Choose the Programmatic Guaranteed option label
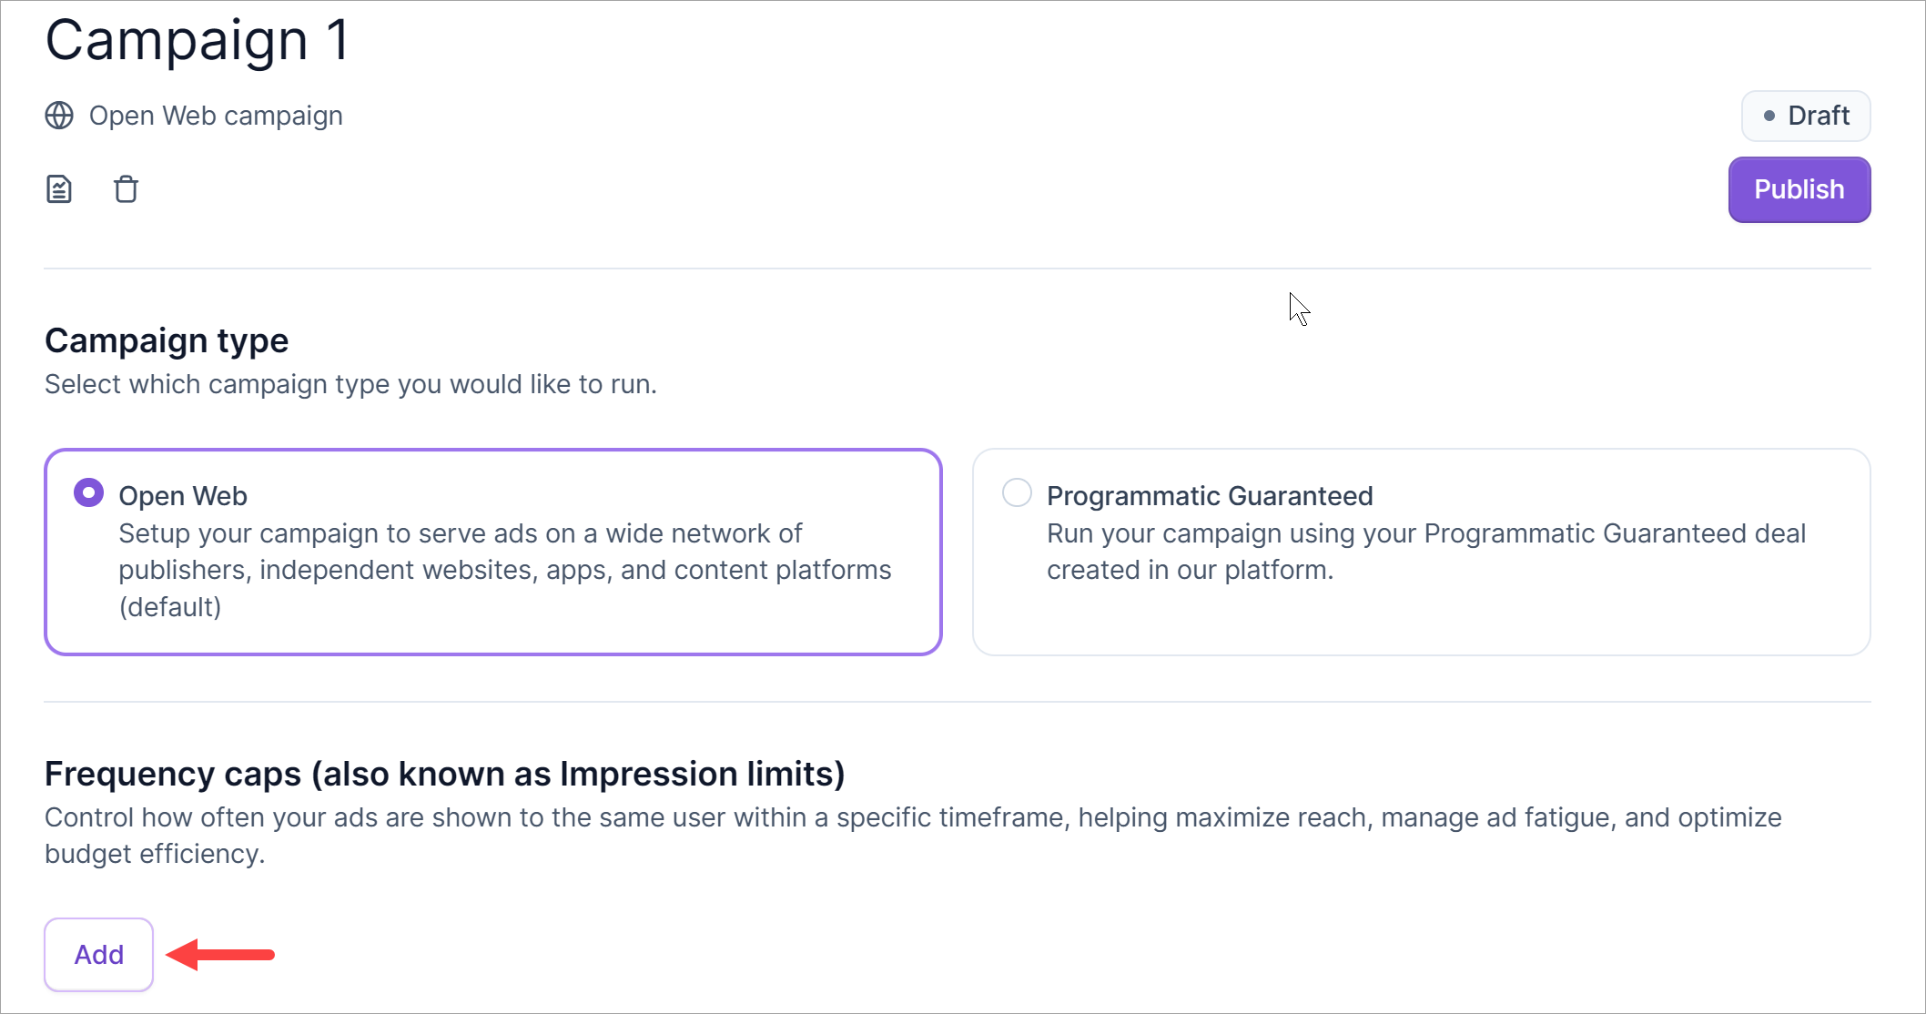This screenshot has width=1926, height=1014. [1210, 496]
